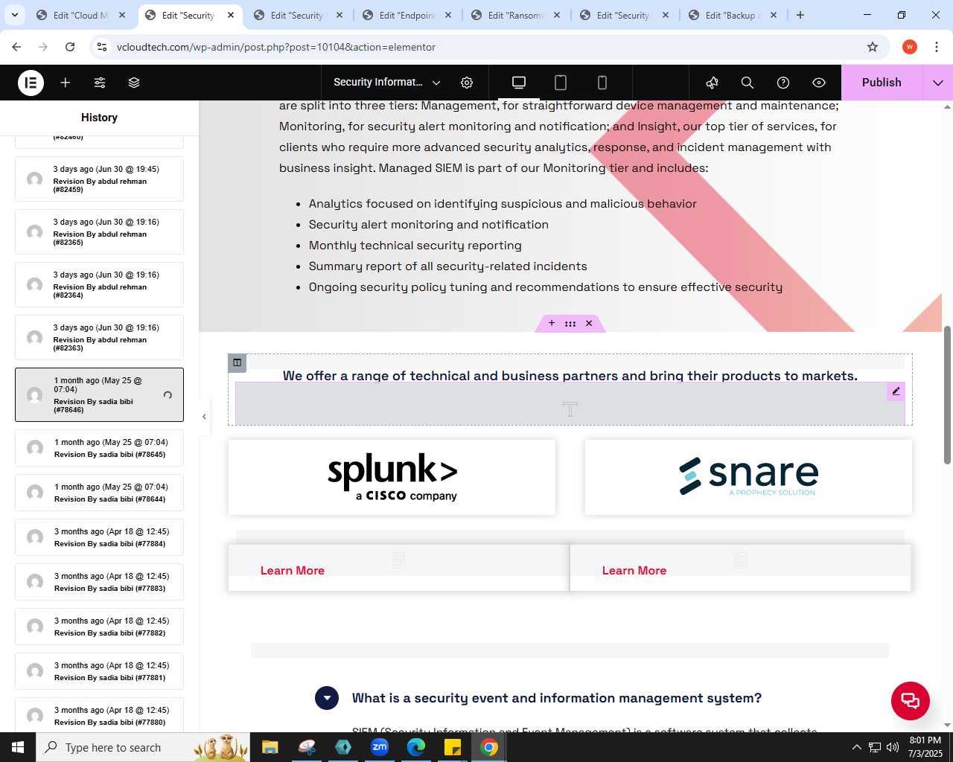
Task: Reload the page
Action: (70, 47)
